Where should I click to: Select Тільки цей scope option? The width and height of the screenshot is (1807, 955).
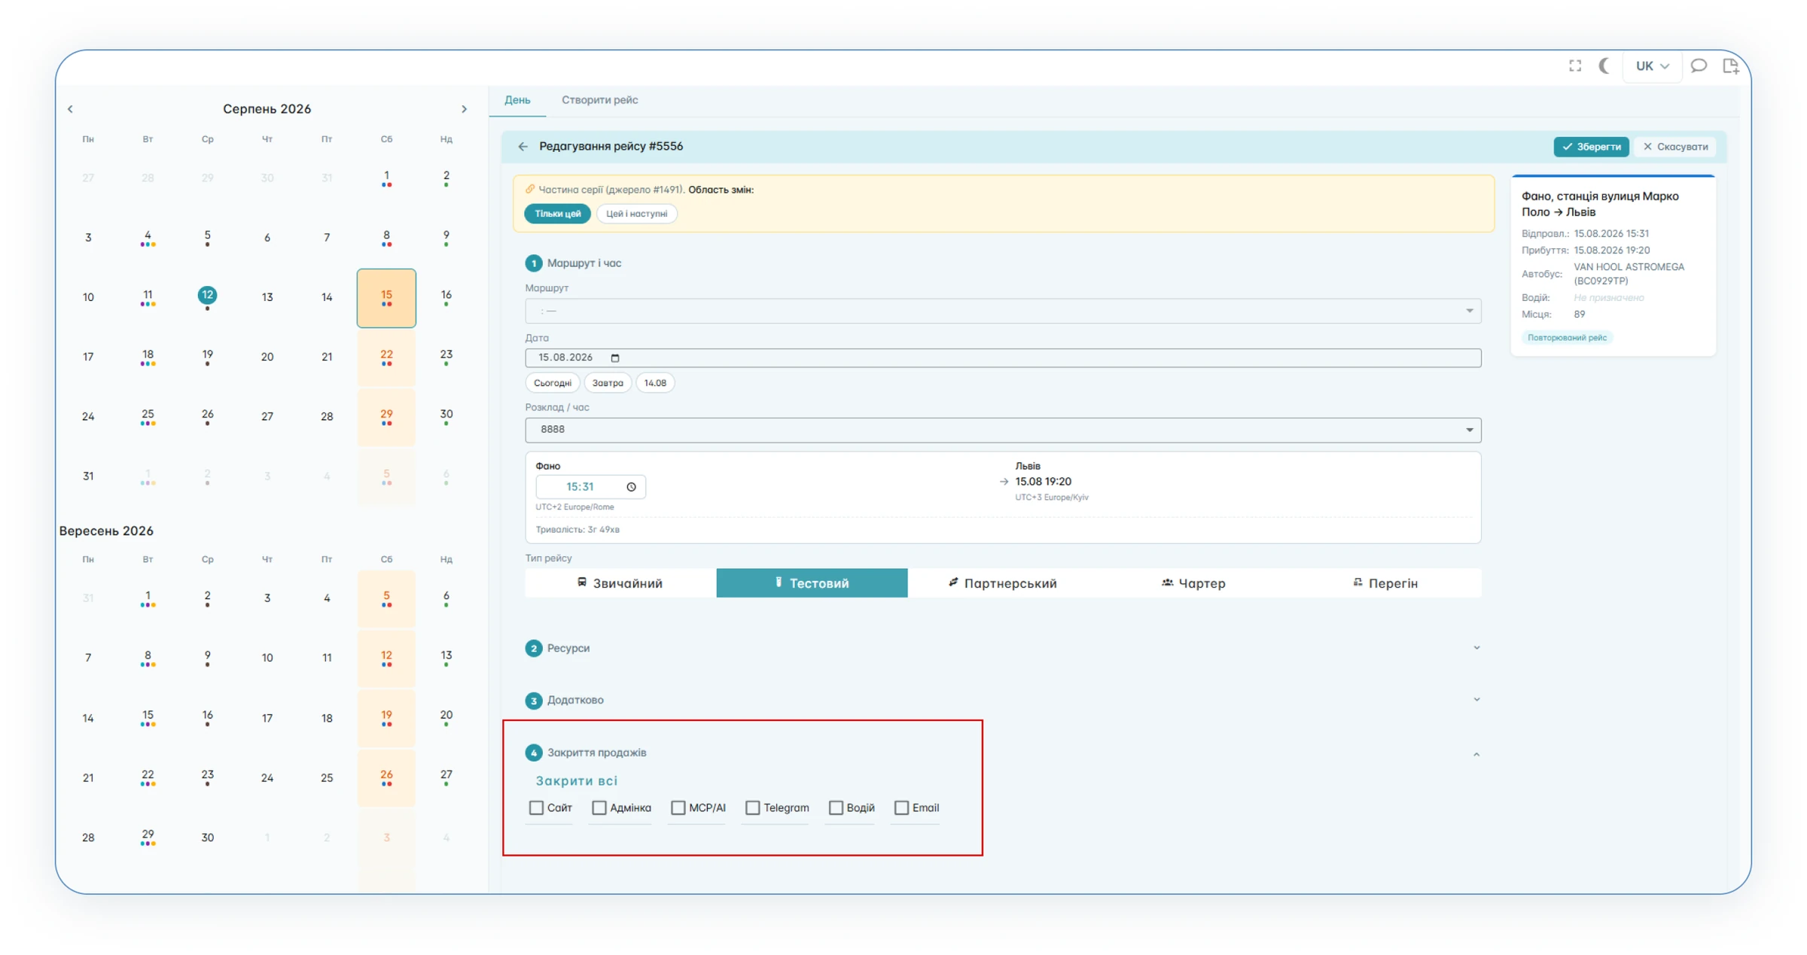tap(557, 214)
